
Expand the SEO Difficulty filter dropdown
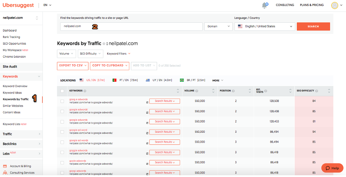pyautogui.click(x=90, y=53)
